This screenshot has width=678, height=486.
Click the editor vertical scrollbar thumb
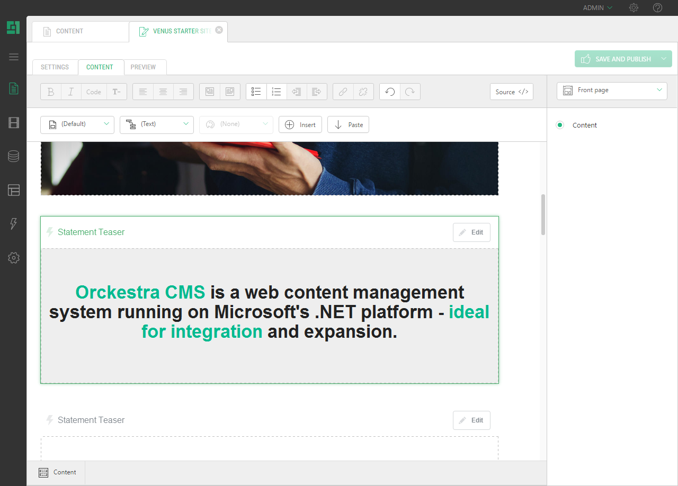(543, 214)
